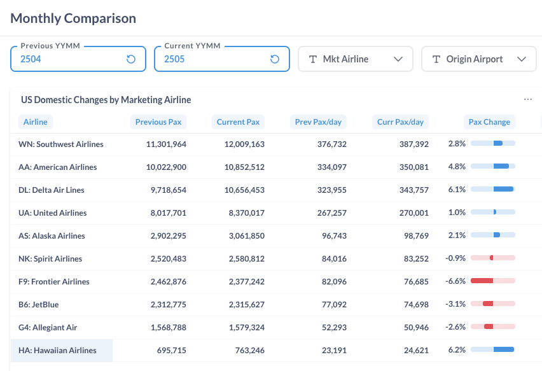
Task: Click the text-type icon in Mkt Airline filter
Action: pos(313,59)
